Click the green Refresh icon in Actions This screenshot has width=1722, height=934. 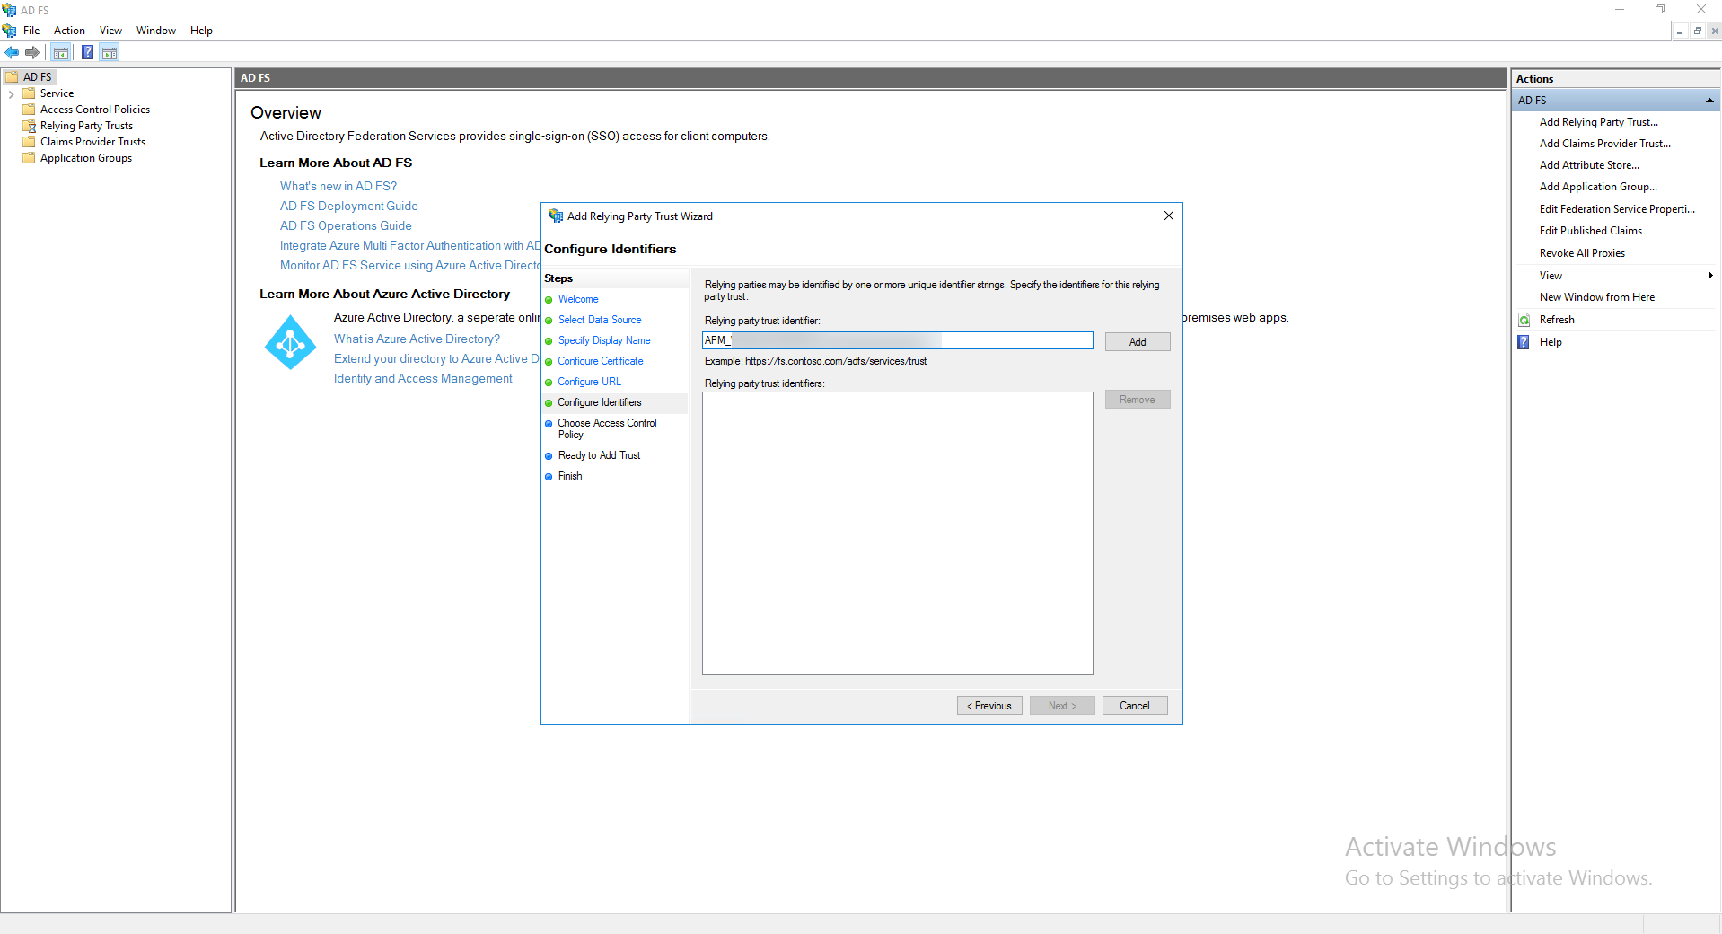point(1524,320)
